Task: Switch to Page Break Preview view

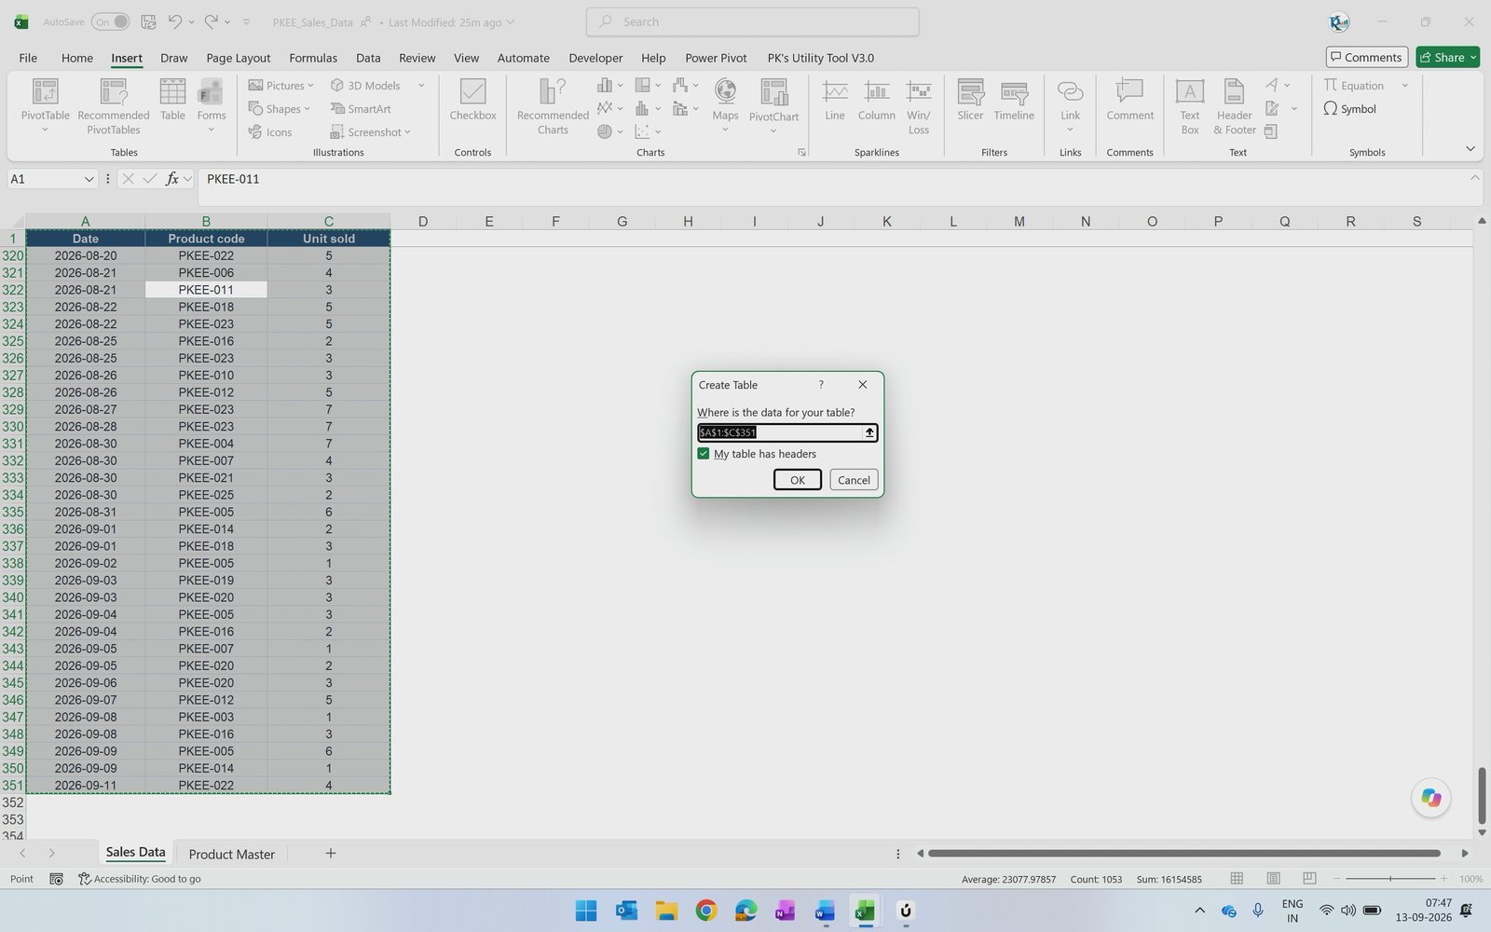Action: (1309, 879)
